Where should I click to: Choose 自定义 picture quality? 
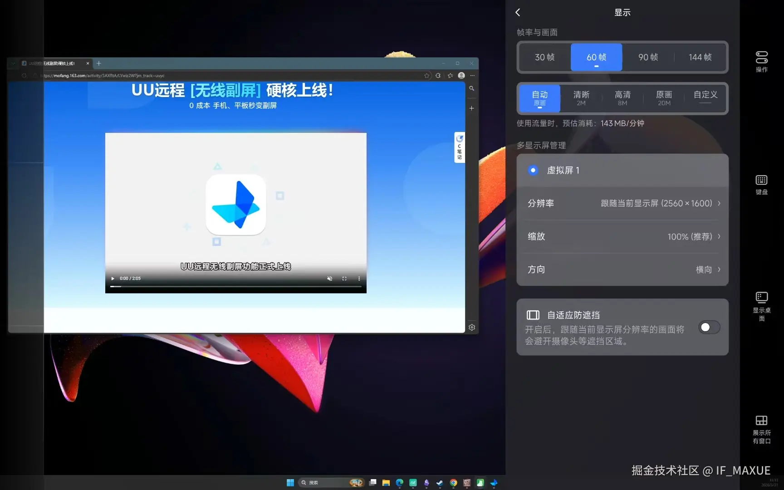(706, 98)
